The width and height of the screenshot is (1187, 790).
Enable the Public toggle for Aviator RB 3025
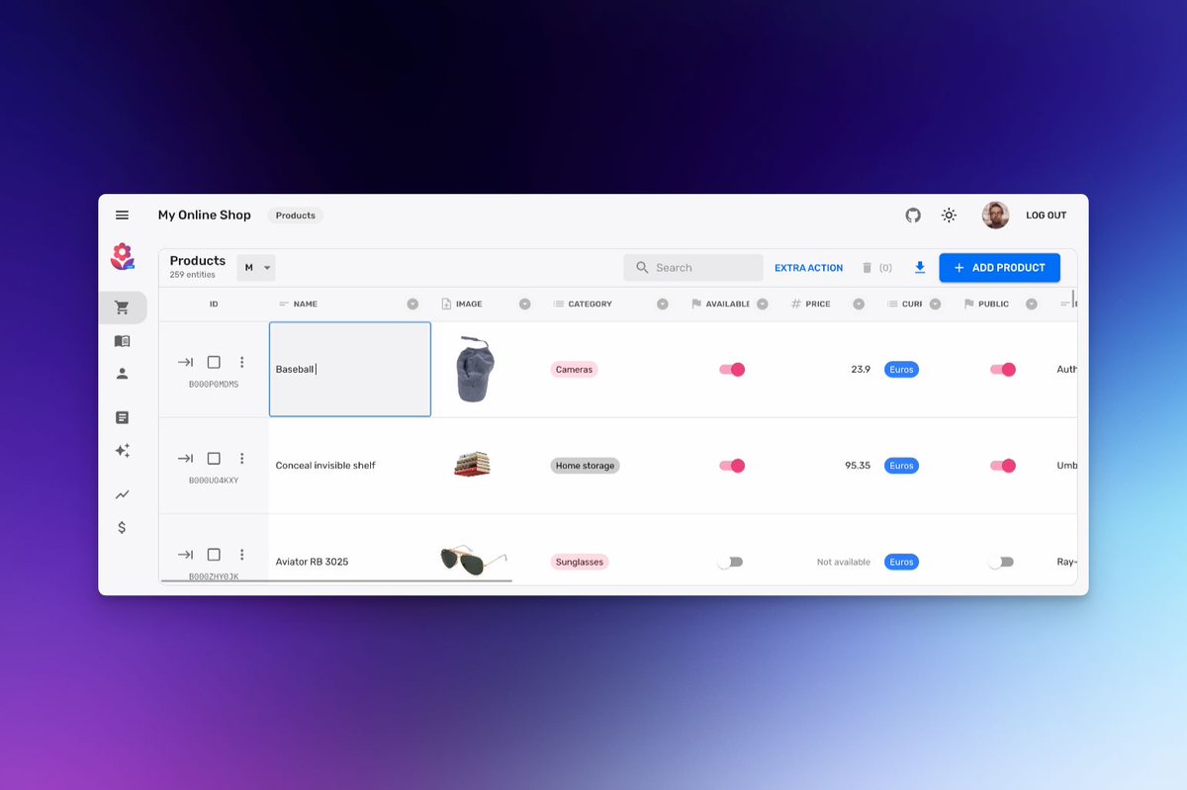click(1001, 562)
